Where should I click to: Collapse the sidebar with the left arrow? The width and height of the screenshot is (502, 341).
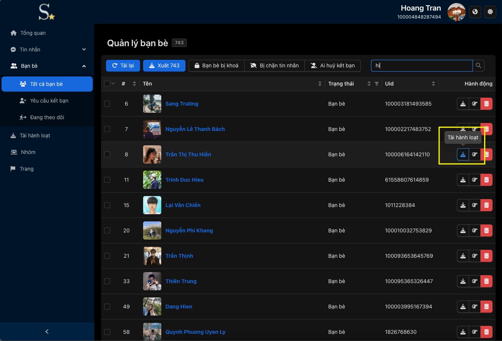(x=47, y=332)
